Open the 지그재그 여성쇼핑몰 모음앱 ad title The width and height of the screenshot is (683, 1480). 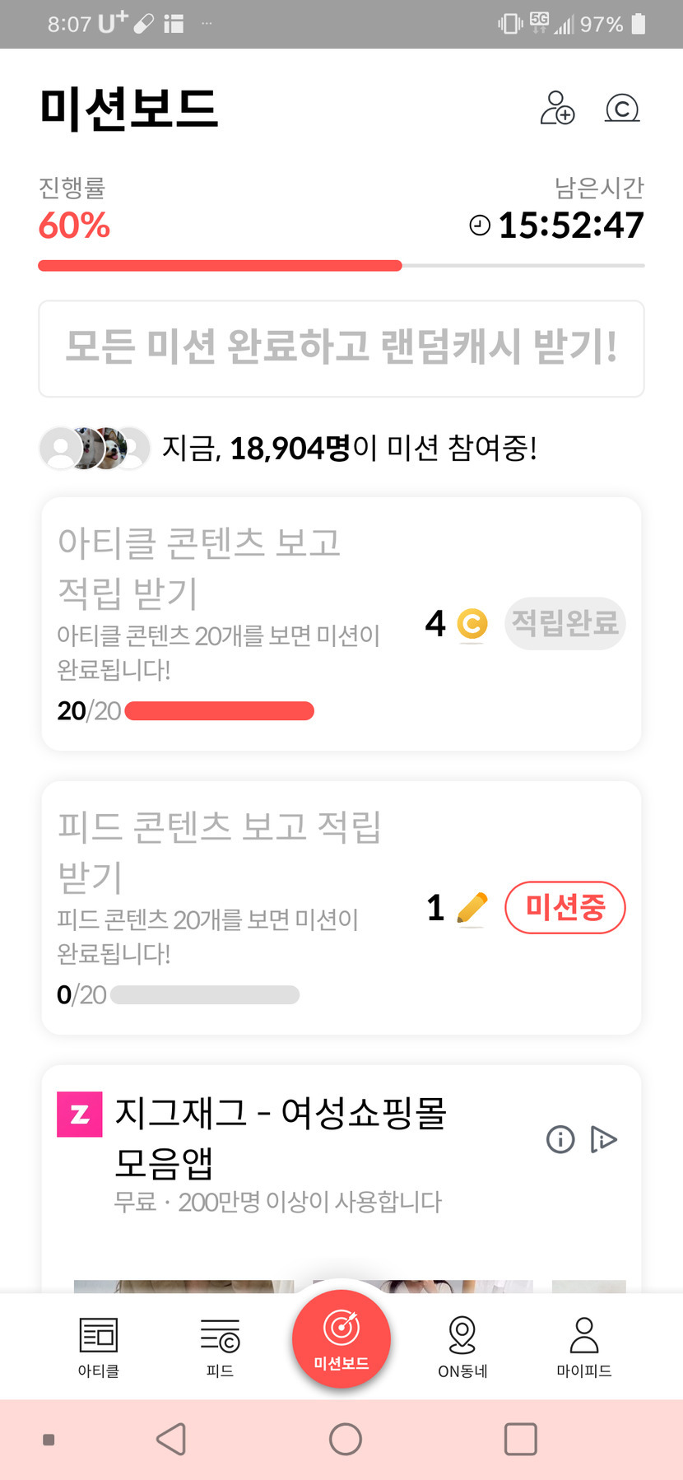tap(280, 1136)
